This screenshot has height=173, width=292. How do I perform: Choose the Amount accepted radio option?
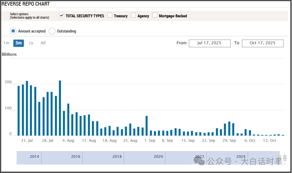click(x=13, y=31)
